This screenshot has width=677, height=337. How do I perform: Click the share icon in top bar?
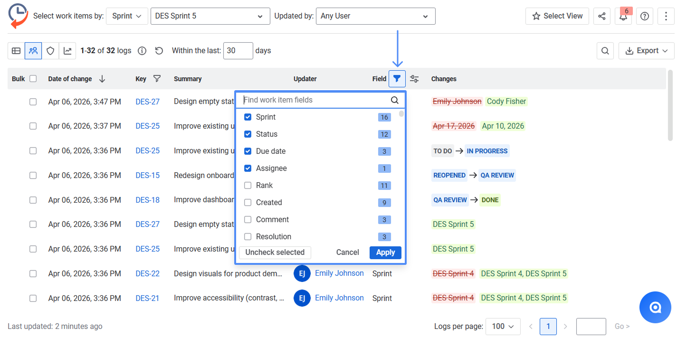point(602,16)
